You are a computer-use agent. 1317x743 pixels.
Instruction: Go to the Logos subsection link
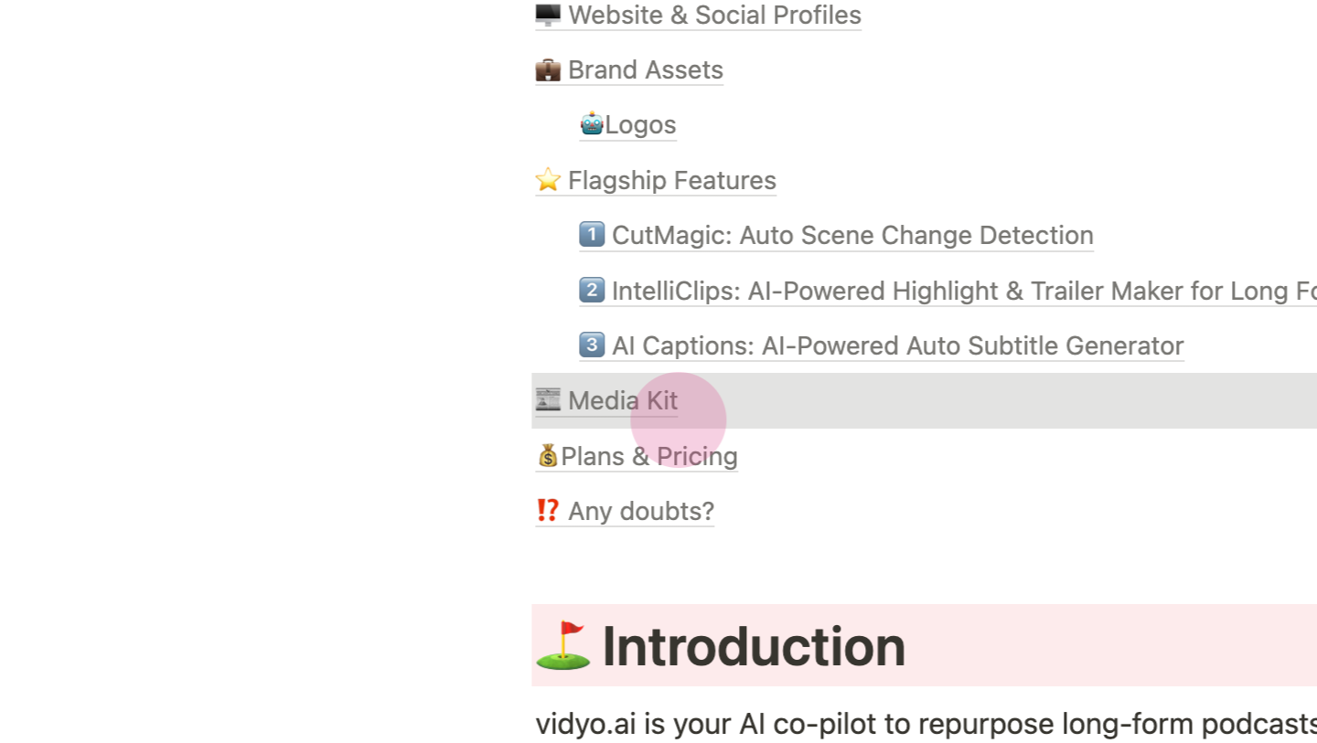[640, 125]
